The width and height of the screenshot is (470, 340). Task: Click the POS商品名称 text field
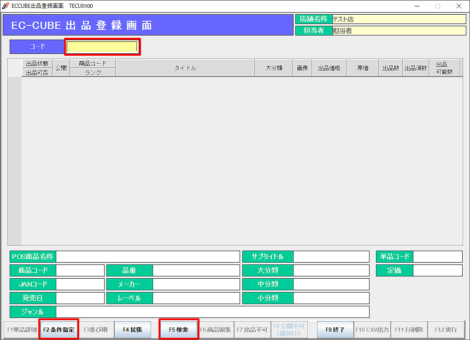coord(147,257)
